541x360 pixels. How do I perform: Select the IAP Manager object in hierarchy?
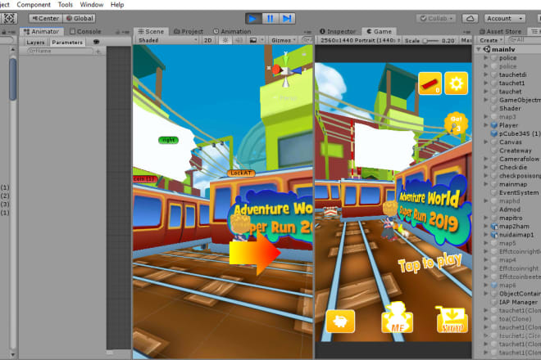518,302
